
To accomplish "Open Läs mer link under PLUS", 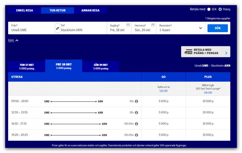I will coord(208,92).
